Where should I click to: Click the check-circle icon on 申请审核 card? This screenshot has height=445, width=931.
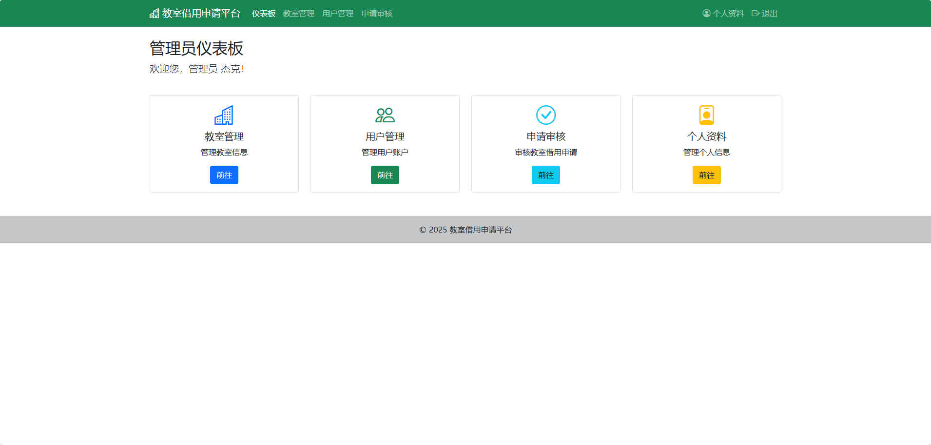tap(546, 115)
